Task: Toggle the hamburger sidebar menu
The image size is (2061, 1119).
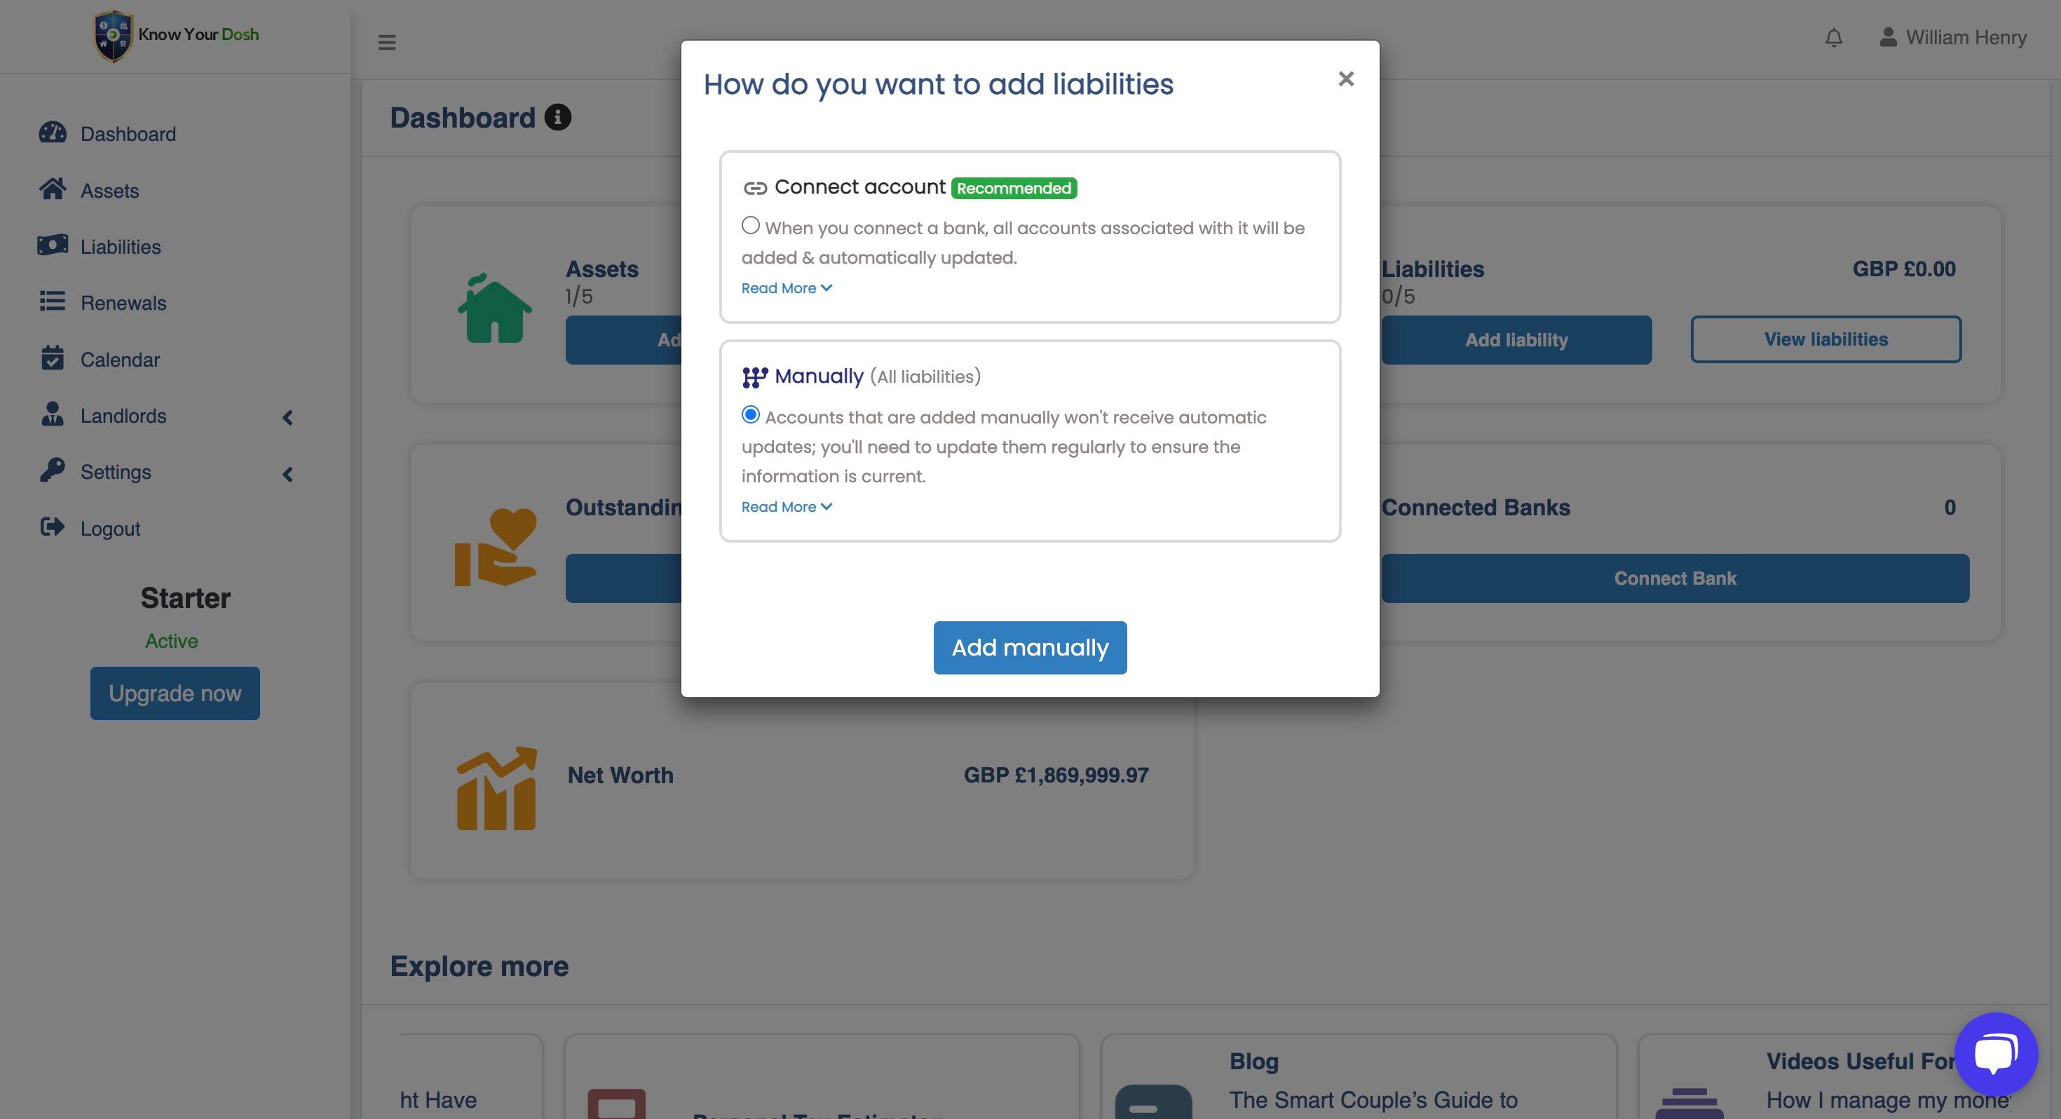Action: click(x=387, y=43)
